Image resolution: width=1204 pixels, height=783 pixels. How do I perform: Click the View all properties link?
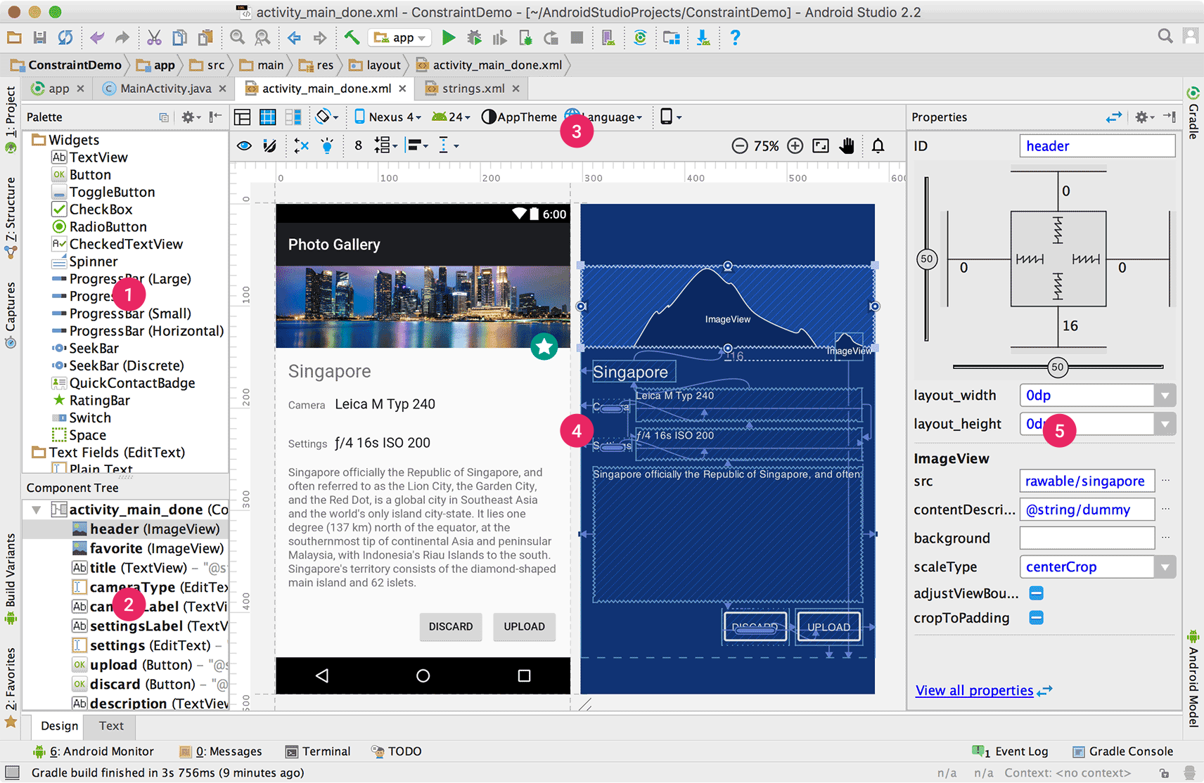tap(974, 690)
